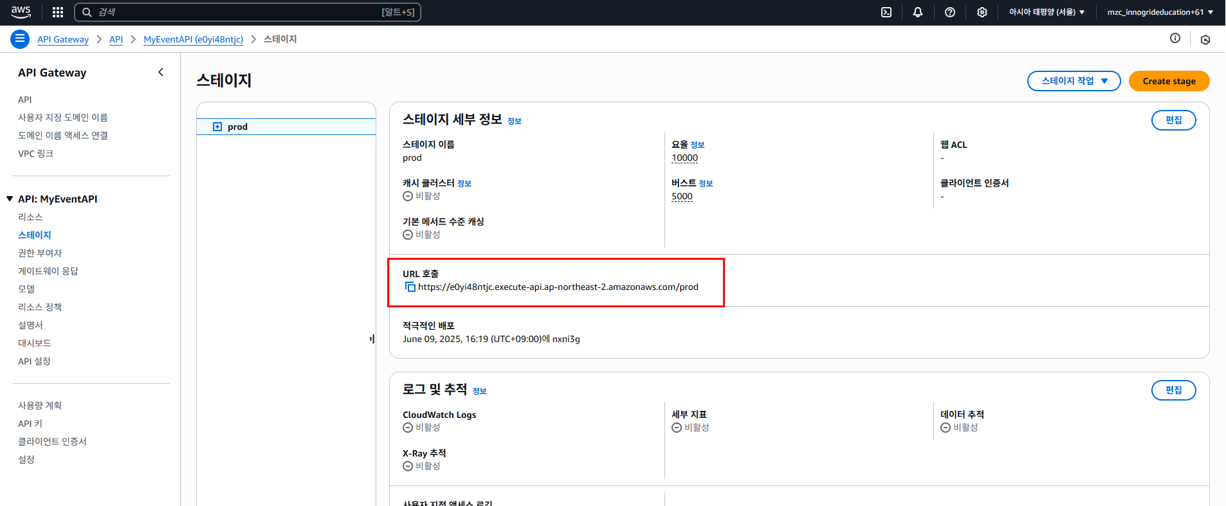The image size is (1226, 506).
Task: Open 리소스 in sidebar
Action: tap(30, 217)
